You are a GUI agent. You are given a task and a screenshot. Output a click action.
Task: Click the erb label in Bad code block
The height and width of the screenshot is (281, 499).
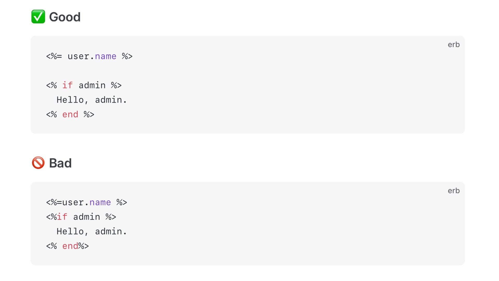[454, 191]
